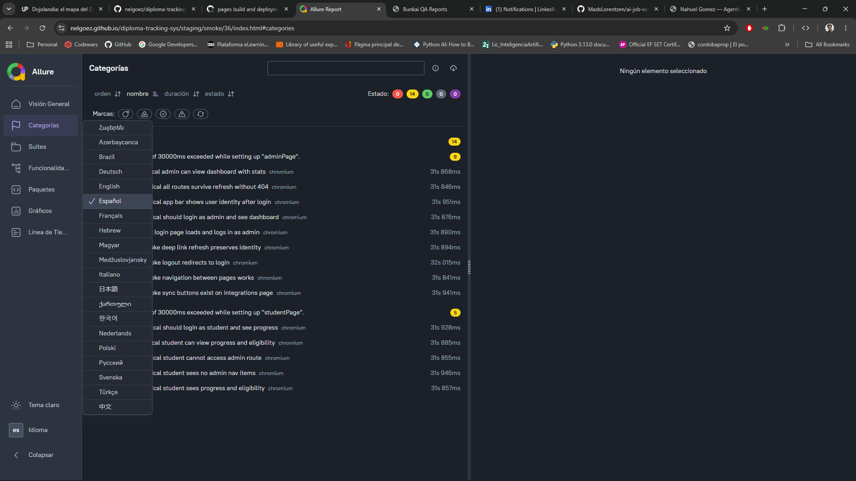Viewport: 856px width, 481px height.
Task: Sort results by orden
Action: click(x=107, y=94)
